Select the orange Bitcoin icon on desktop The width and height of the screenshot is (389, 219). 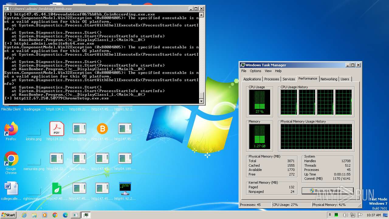102,129
